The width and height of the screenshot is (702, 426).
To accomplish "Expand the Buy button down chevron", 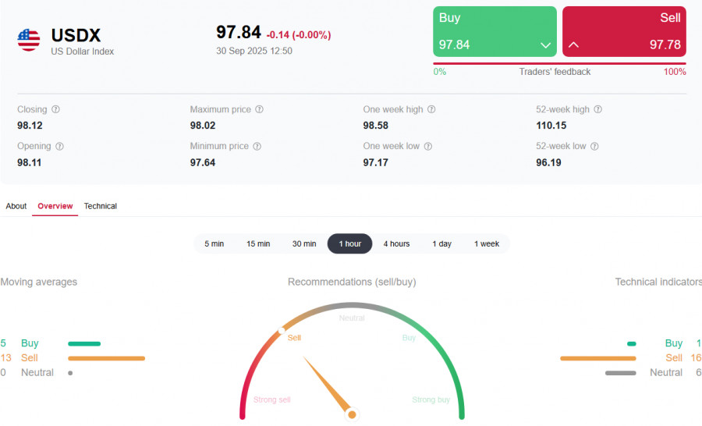I will (x=545, y=45).
